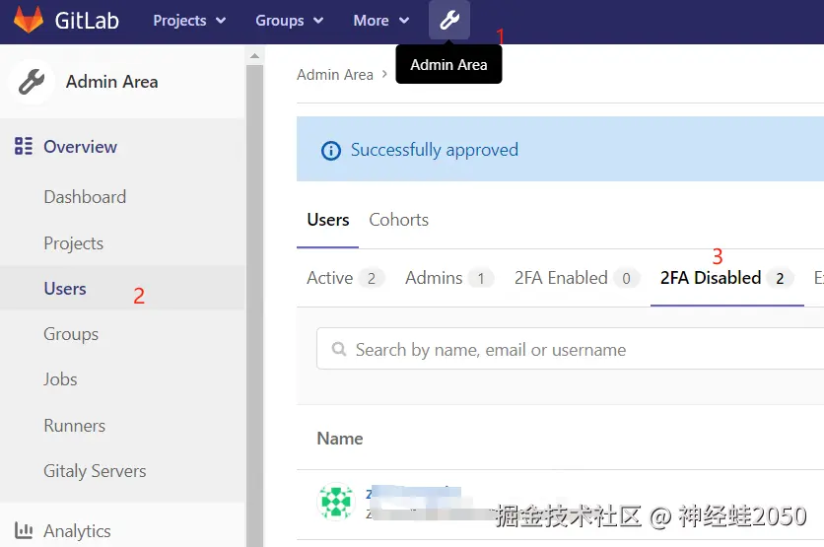The image size is (824, 547).
Task: Open the Groups dropdown in top navbar
Action: click(x=289, y=21)
